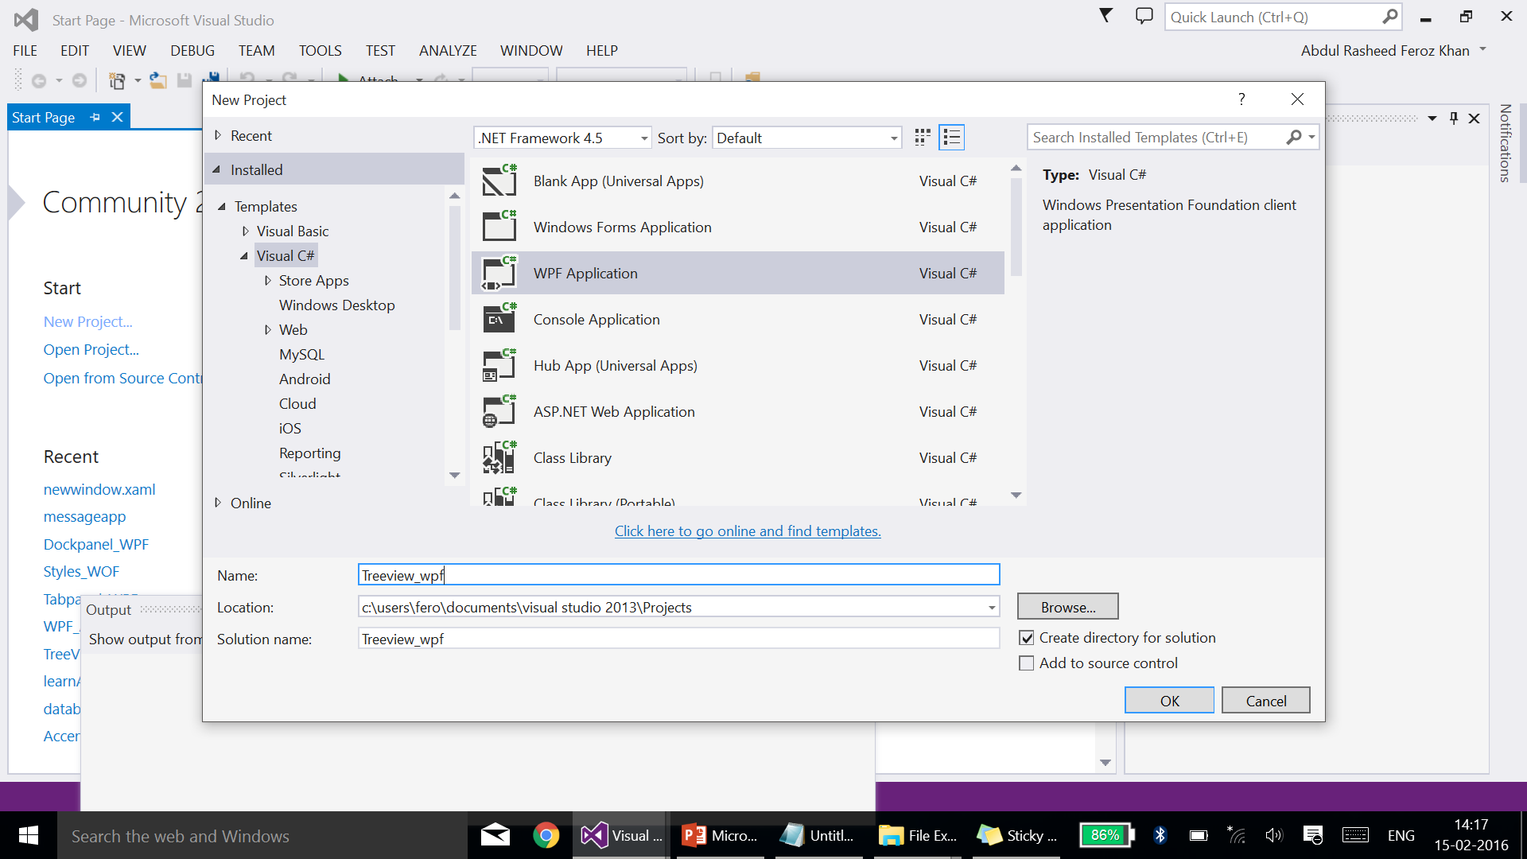
Task: Click the search magnifier in template search box
Action: (x=1294, y=138)
